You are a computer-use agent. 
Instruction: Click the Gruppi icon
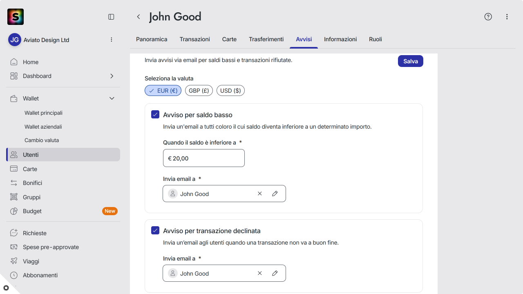point(14,197)
